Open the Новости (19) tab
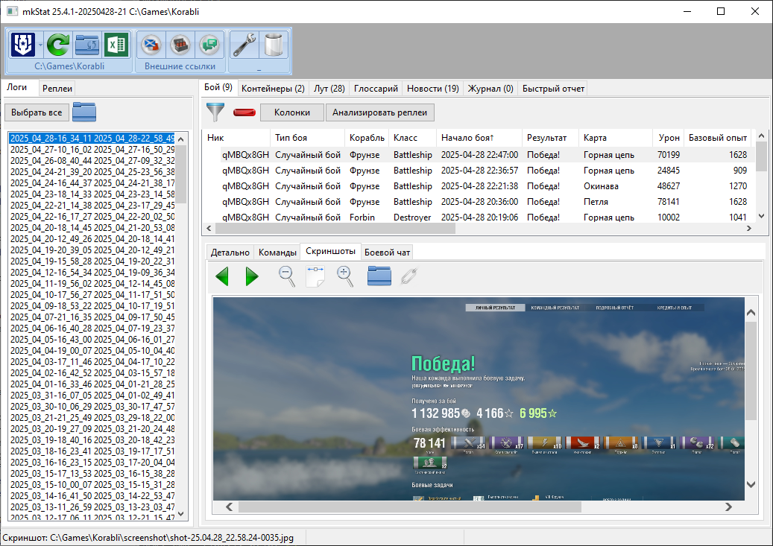 pos(433,88)
